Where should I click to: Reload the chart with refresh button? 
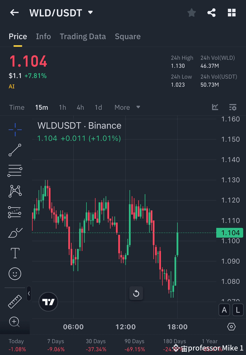point(136,293)
